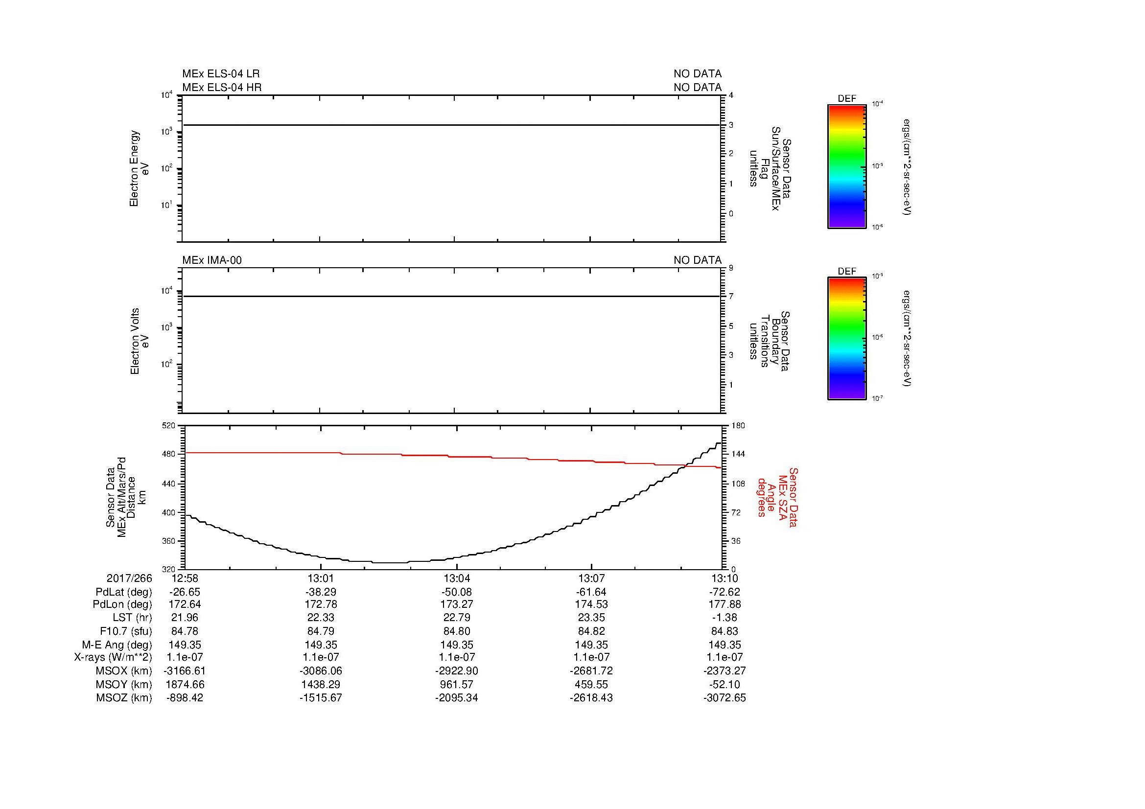Click the 'LST (hr)' row label
Screen dimensions: 1145x809
tap(132, 618)
